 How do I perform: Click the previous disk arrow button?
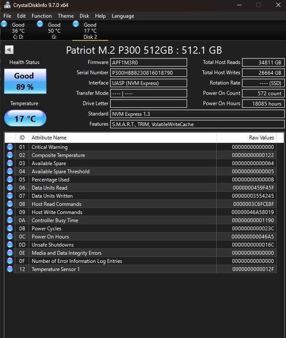coord(9,50)
